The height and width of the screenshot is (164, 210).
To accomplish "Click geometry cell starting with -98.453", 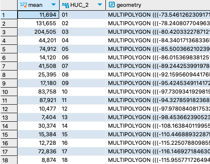I will click(x=158, y=117).
